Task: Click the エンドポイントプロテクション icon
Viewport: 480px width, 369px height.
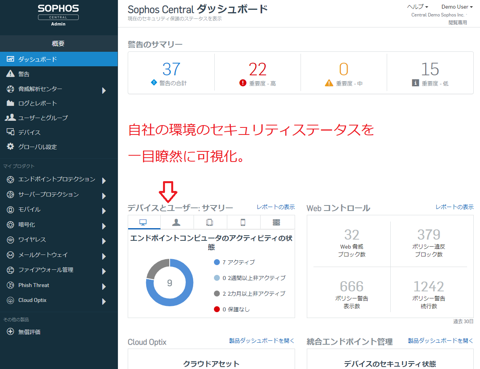Action: (x=11, y=179)
